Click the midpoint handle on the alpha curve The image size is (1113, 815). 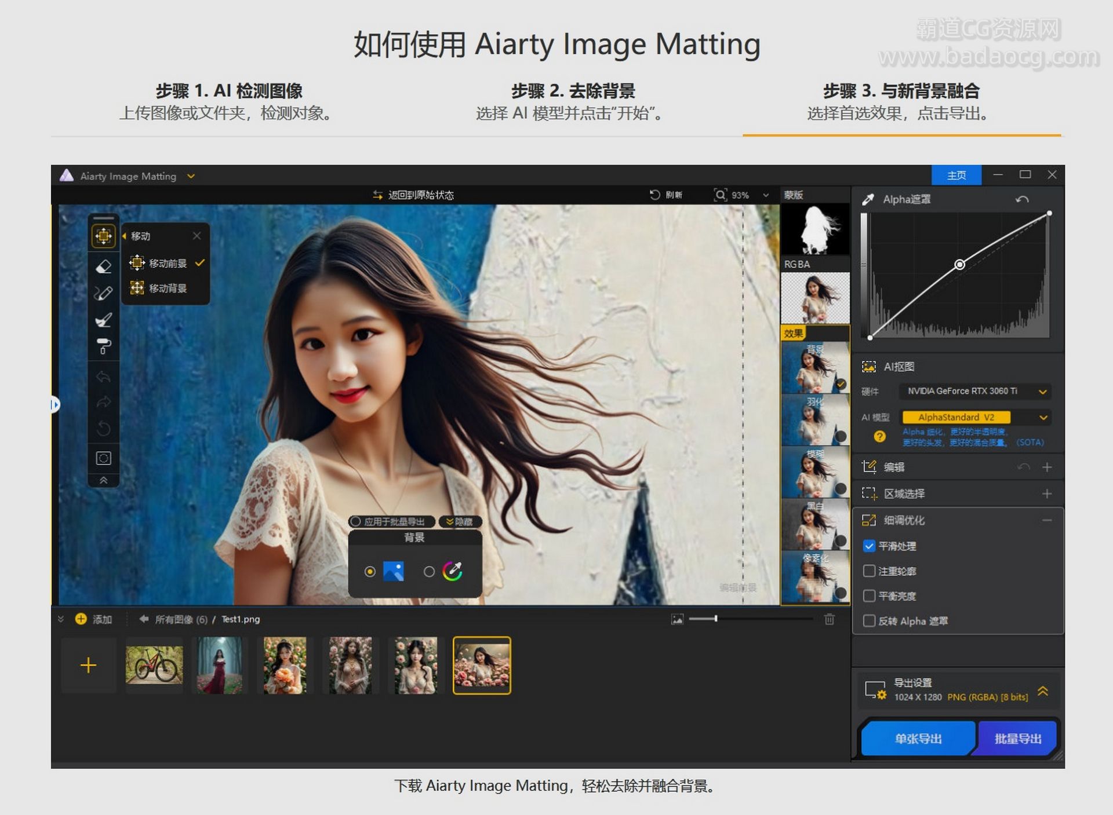pyautogui.click(x=959, y=265)
